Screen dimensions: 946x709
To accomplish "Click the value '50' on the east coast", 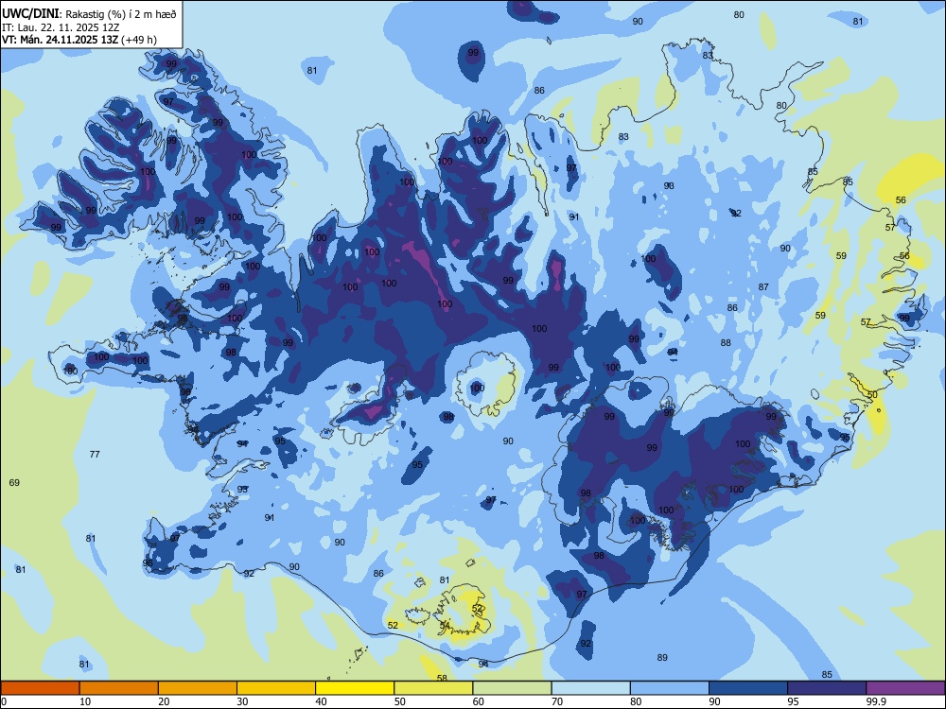I will coord(872,394).
